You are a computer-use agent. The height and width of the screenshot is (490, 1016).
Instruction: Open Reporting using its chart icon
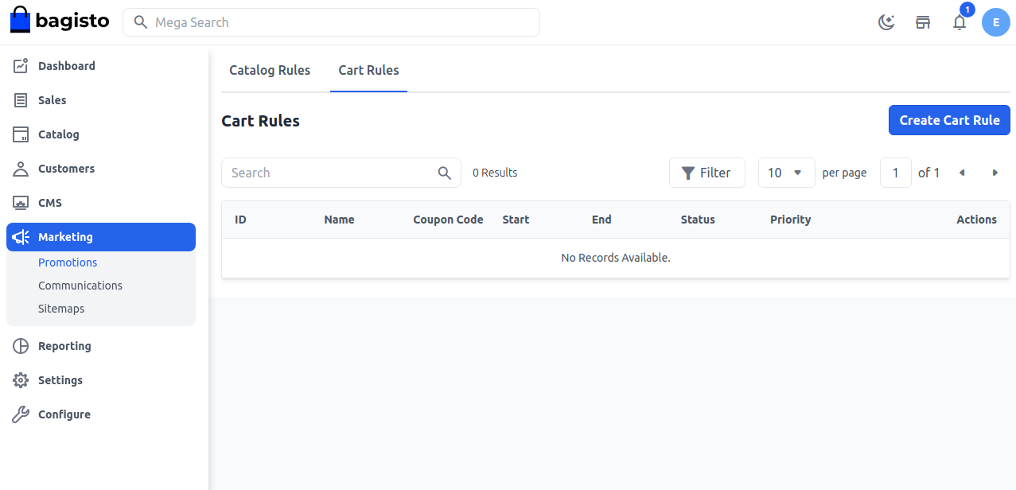pyautogui.click(x=21, y=345)
